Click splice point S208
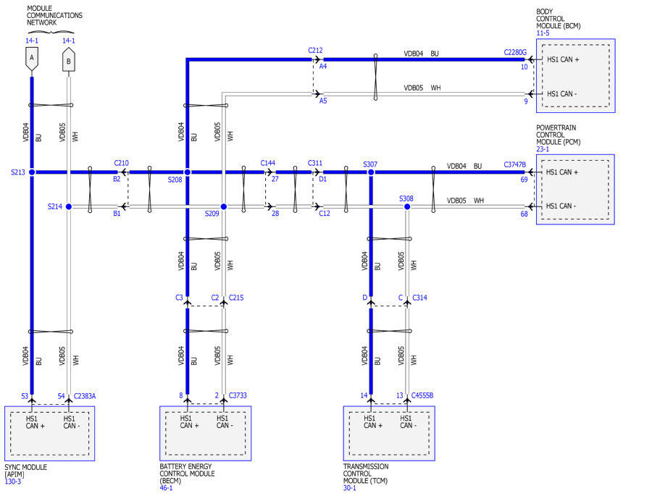This screenshot has height=504, width=652. 187,172
